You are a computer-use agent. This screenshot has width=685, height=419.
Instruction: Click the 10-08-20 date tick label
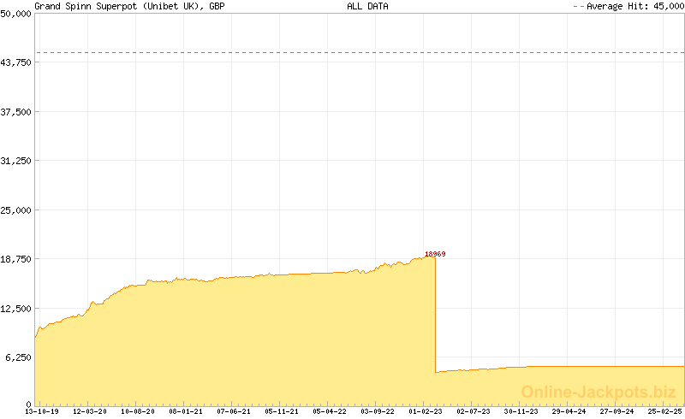pyautogui.click(x=138, y=411)
